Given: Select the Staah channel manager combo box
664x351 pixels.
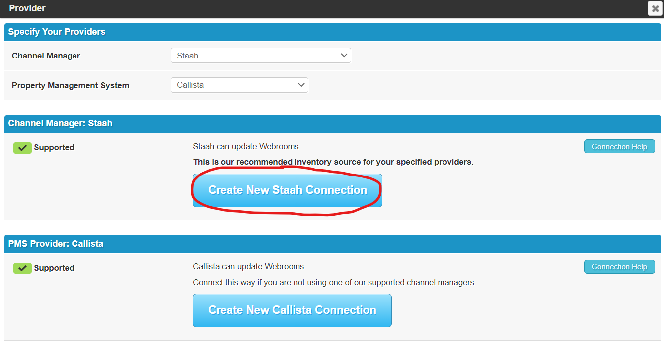Looking at the screenshot, I should click(261, 56).
